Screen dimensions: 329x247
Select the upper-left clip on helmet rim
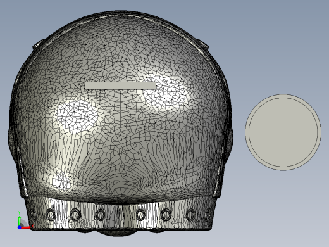pyautogui.click(x=38, y=44)
